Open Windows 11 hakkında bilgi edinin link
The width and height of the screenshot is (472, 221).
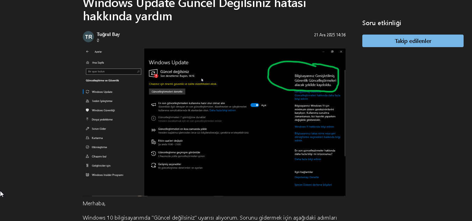point(314,127)
